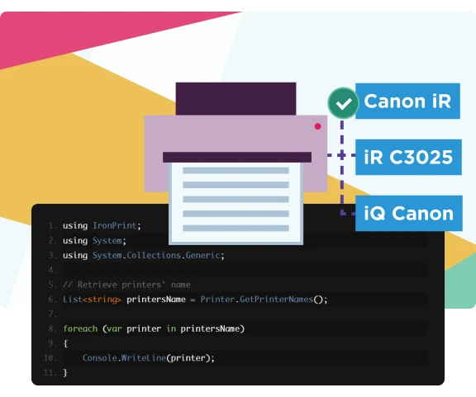Select the iQ Canon printer label
Image resolution: width=476 pixels, height=397 pixels.
(x=409, y=213)
